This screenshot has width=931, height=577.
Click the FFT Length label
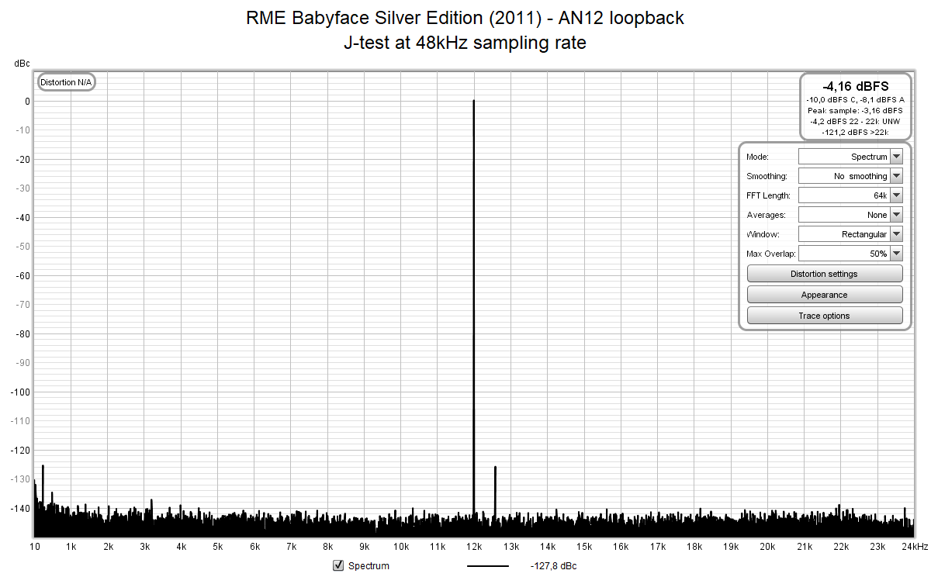(x=768, y=195)
